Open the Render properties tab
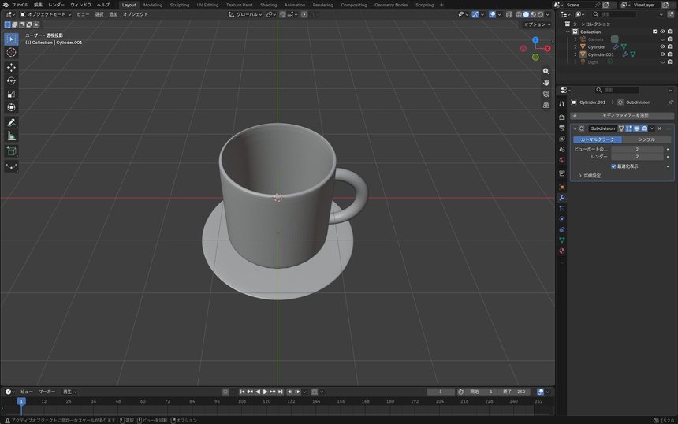The image size is (678, 424). tap(561, 117)
